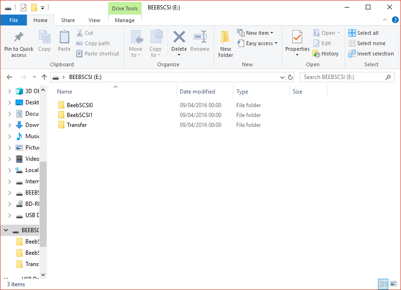Sort by Date modified column

click(x=205, y=91)
